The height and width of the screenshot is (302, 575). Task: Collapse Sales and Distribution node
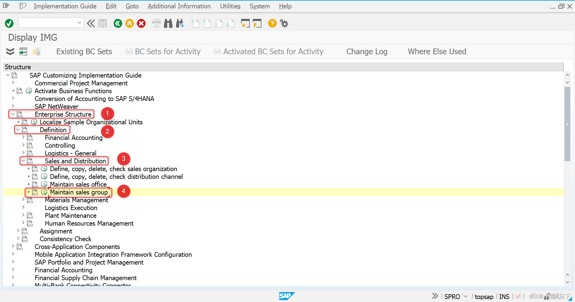pyautogui.click(x=23, y=161)
